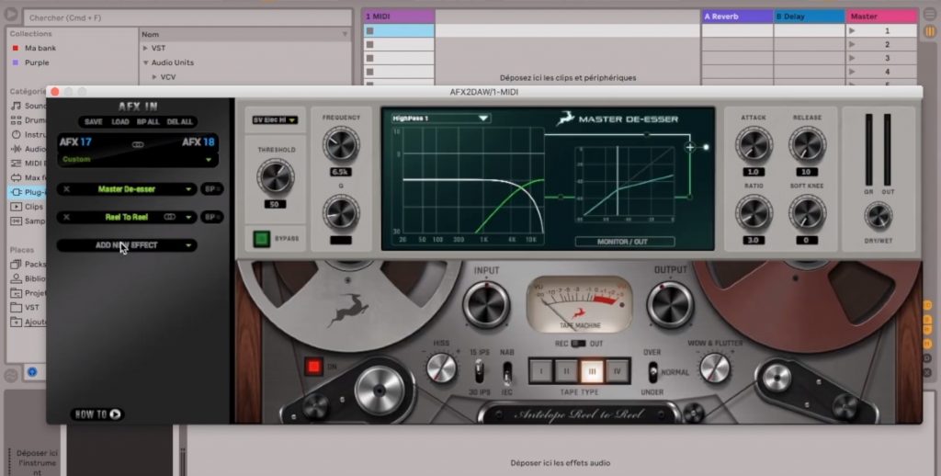The width and height of the screenshot is (941, 476).
Task: Remove Master De-esser with its X icon
Action: (66, 189)
